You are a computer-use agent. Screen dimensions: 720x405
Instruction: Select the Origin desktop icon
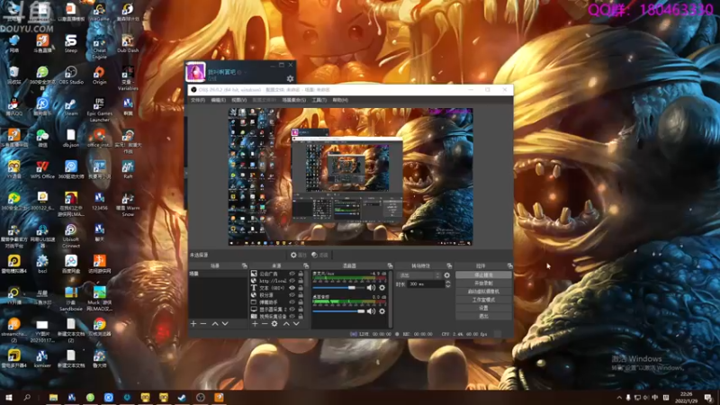[99, 76]
